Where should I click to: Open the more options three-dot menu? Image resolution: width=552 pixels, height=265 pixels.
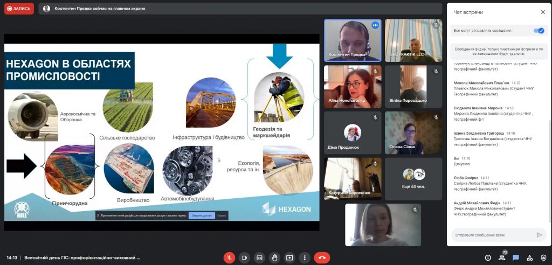coord(305,257)
